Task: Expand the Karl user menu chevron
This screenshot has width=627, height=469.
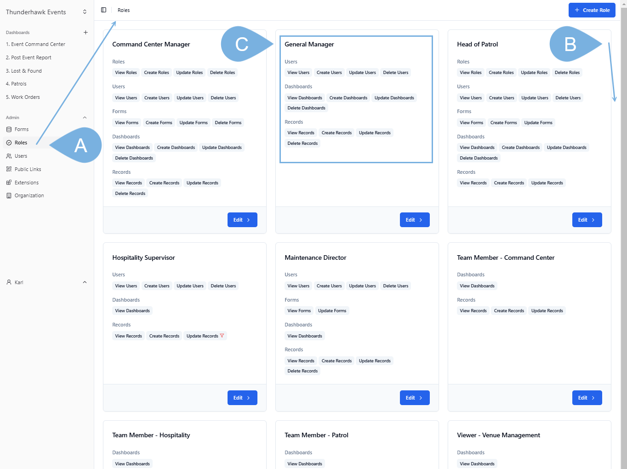Action: tap(85, 282)
